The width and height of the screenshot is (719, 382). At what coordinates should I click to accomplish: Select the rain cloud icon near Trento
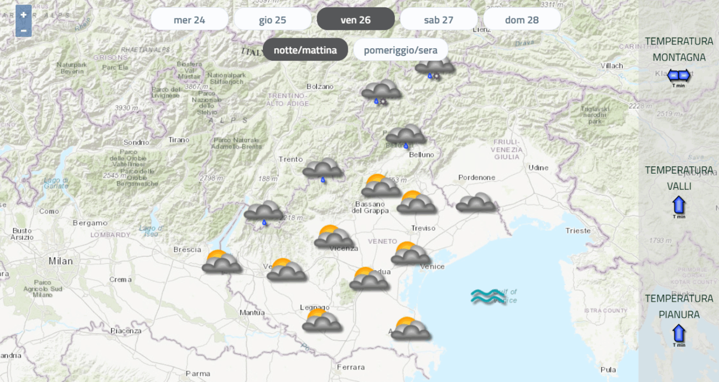(x=323, y=170)
